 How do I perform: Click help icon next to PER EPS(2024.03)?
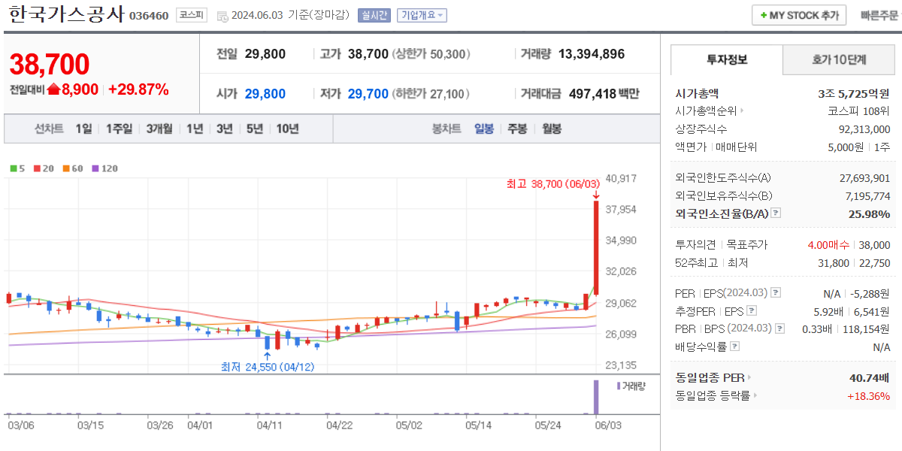point(776,292)
